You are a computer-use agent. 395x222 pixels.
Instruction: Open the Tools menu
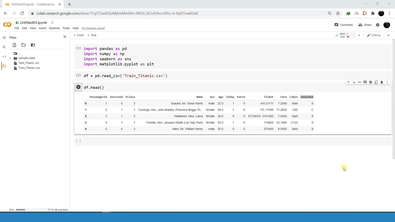(x=66, y=28)
